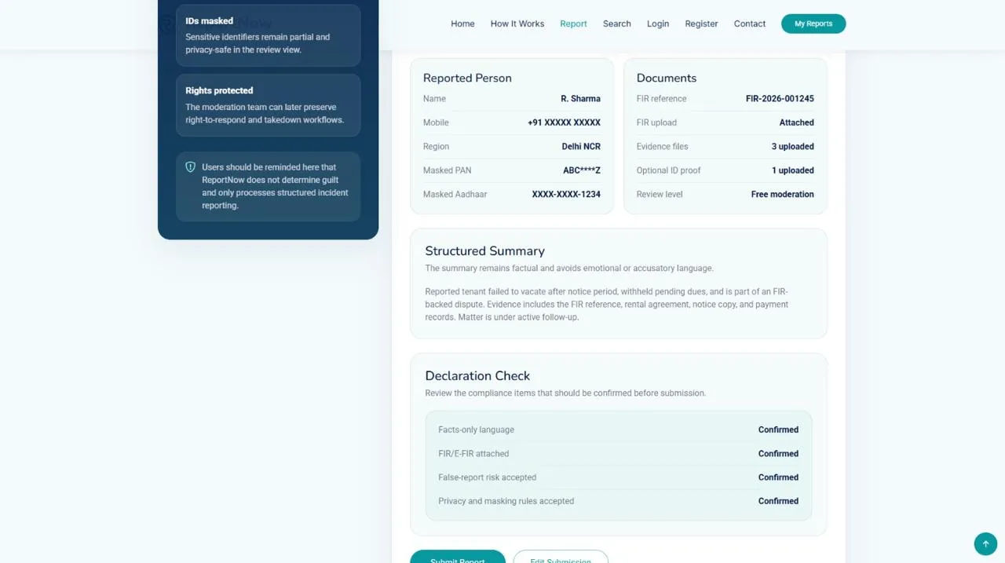The width and height of the screenshot is (1005, 563).
Task: Click the masked PAN value ABC****Z
Action: coord(582,170)
